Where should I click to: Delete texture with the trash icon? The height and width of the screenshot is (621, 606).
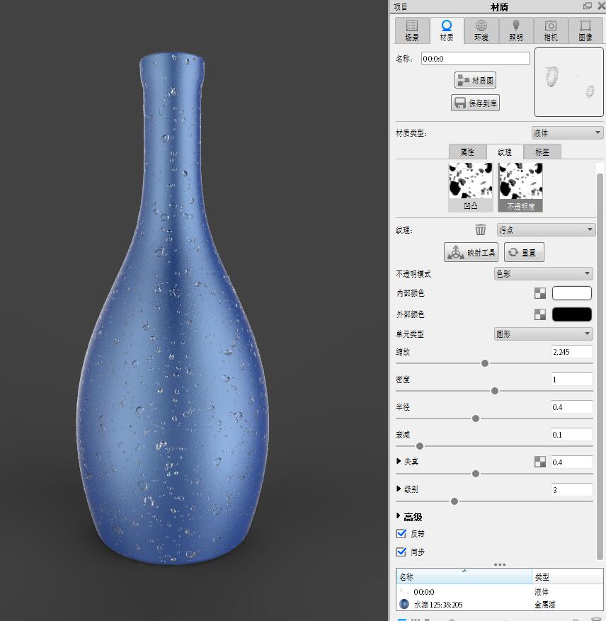[x=481, y=229]
